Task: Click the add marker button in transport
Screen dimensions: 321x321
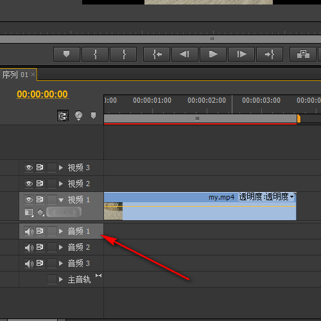Action: point(67,54)
